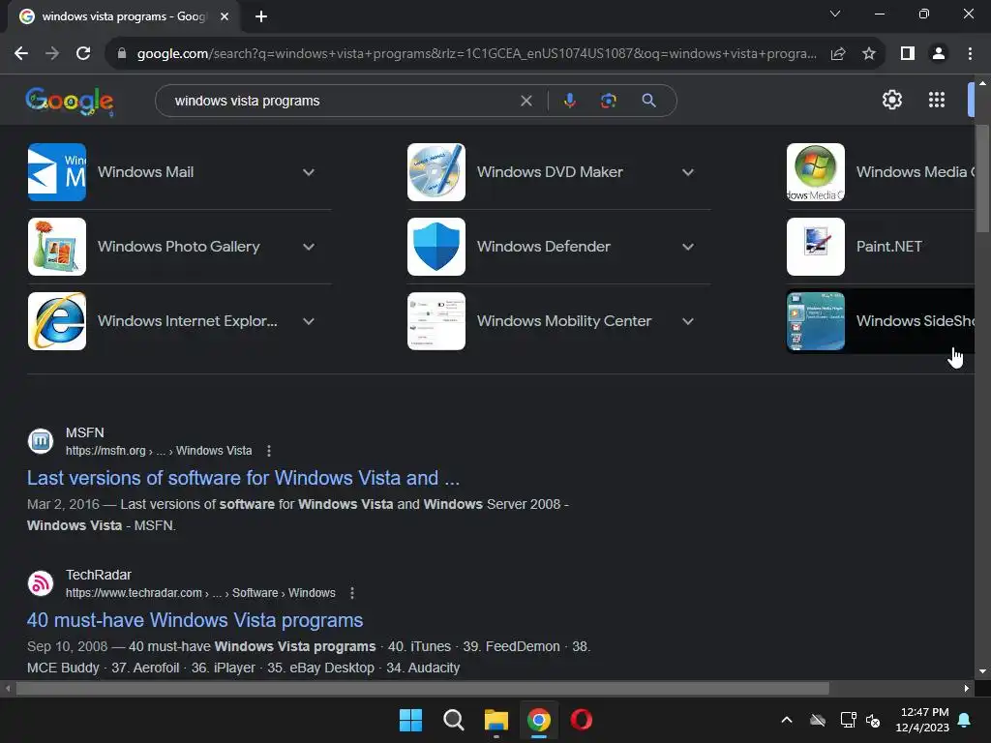
Task: Click the muted volume tray icon
Action: (873, 720)
